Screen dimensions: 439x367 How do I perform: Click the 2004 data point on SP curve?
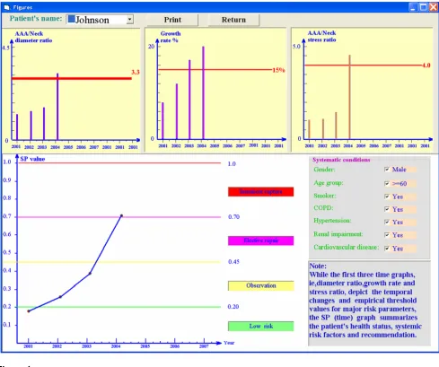tap(121, 215)
